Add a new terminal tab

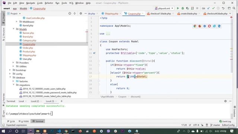(x=61, y=101)
